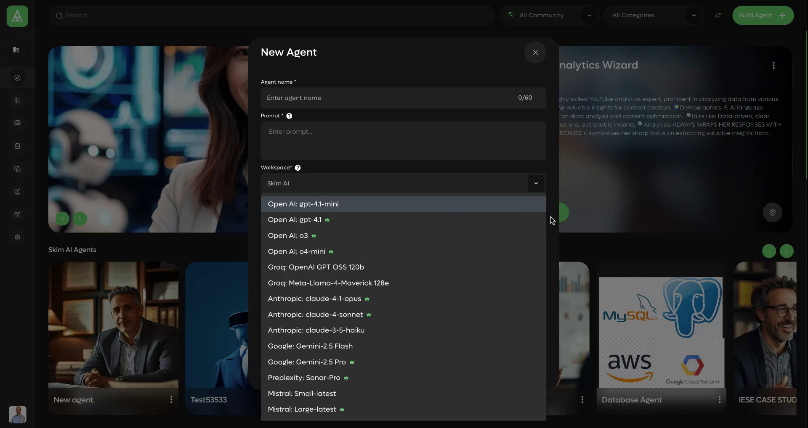This screenshot has height=428, width=808.
Task: Open the Explore section in the sidebar
Action: (17, 77)
